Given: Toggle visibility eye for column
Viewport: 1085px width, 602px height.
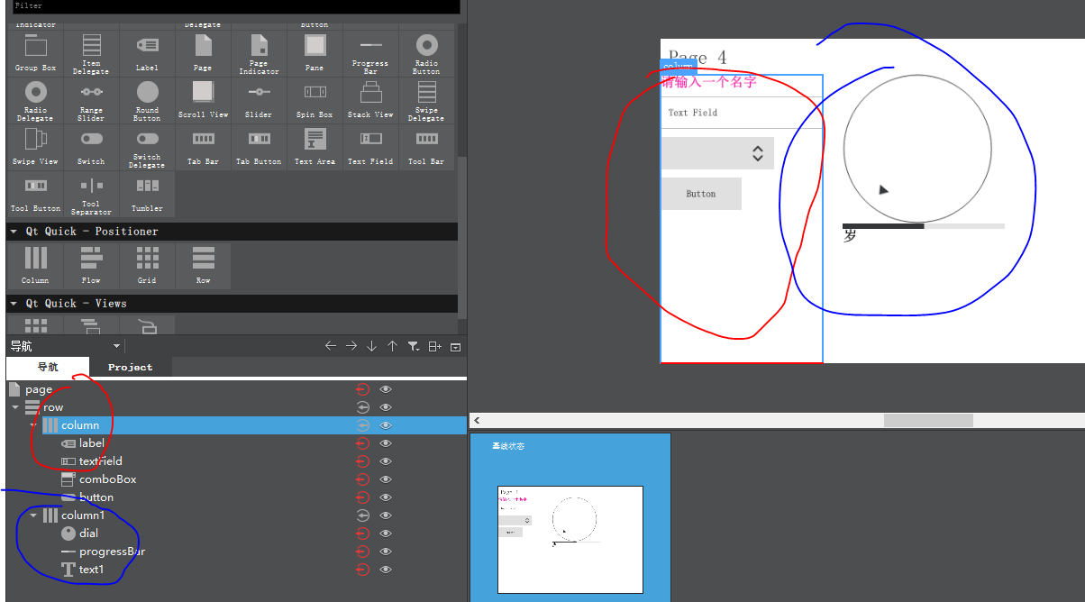Looking at the screenshot, I should point(386,425).
